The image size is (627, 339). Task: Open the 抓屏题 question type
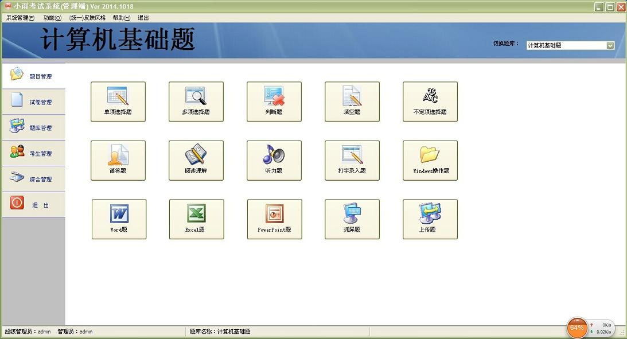point(352,219)
